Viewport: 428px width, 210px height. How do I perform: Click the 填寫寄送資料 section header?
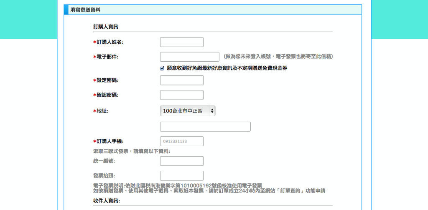coord(213,10)
